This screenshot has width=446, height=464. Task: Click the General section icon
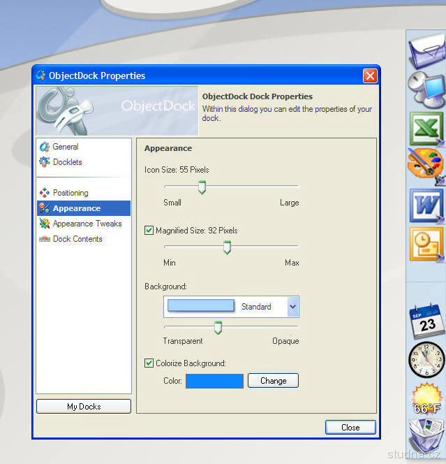45,147
